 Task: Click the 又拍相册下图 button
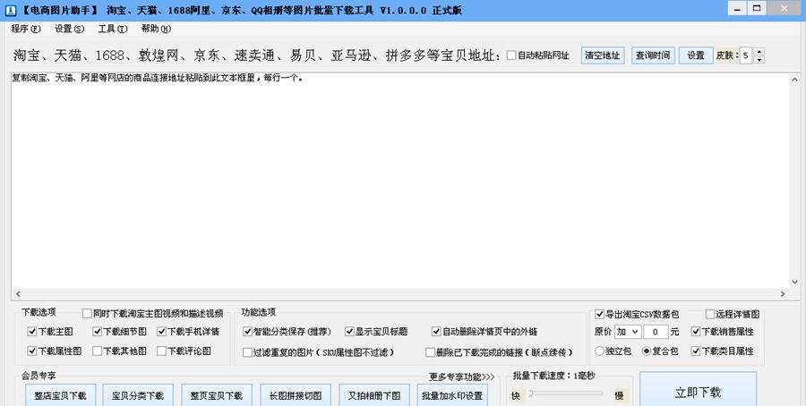[374, 395]
